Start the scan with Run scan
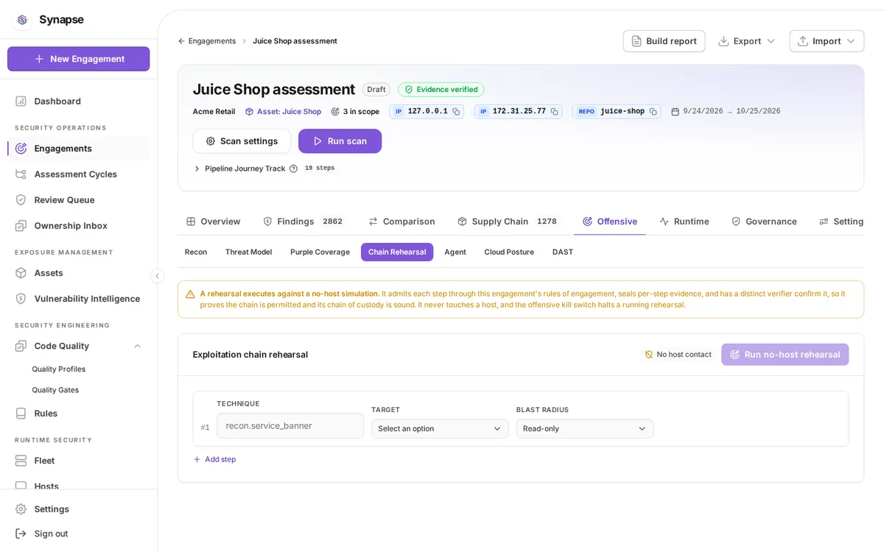 pos(340,141)
